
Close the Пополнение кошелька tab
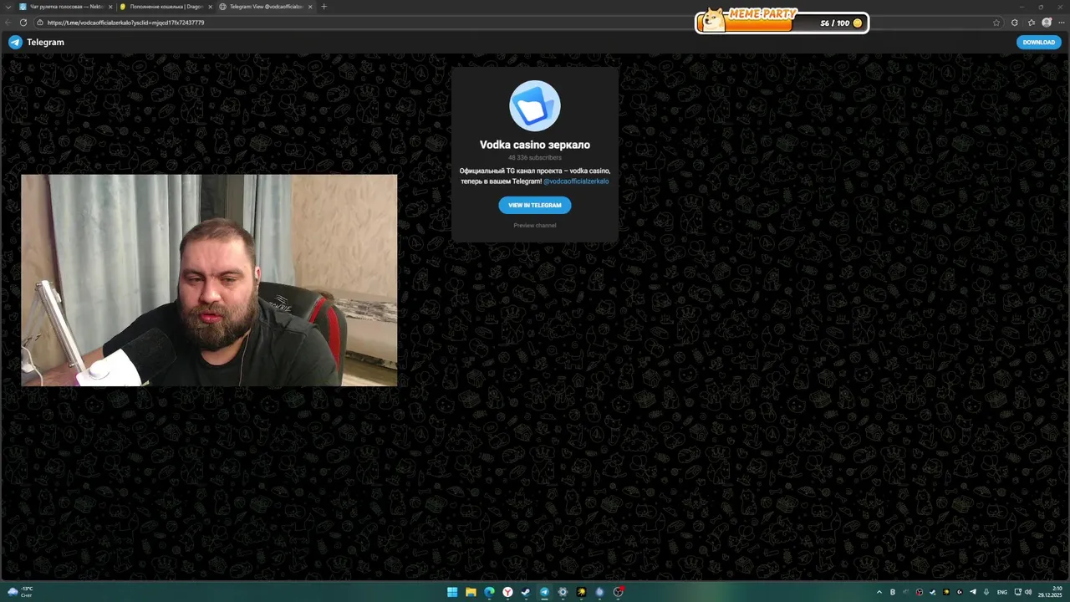click(210, 7)
